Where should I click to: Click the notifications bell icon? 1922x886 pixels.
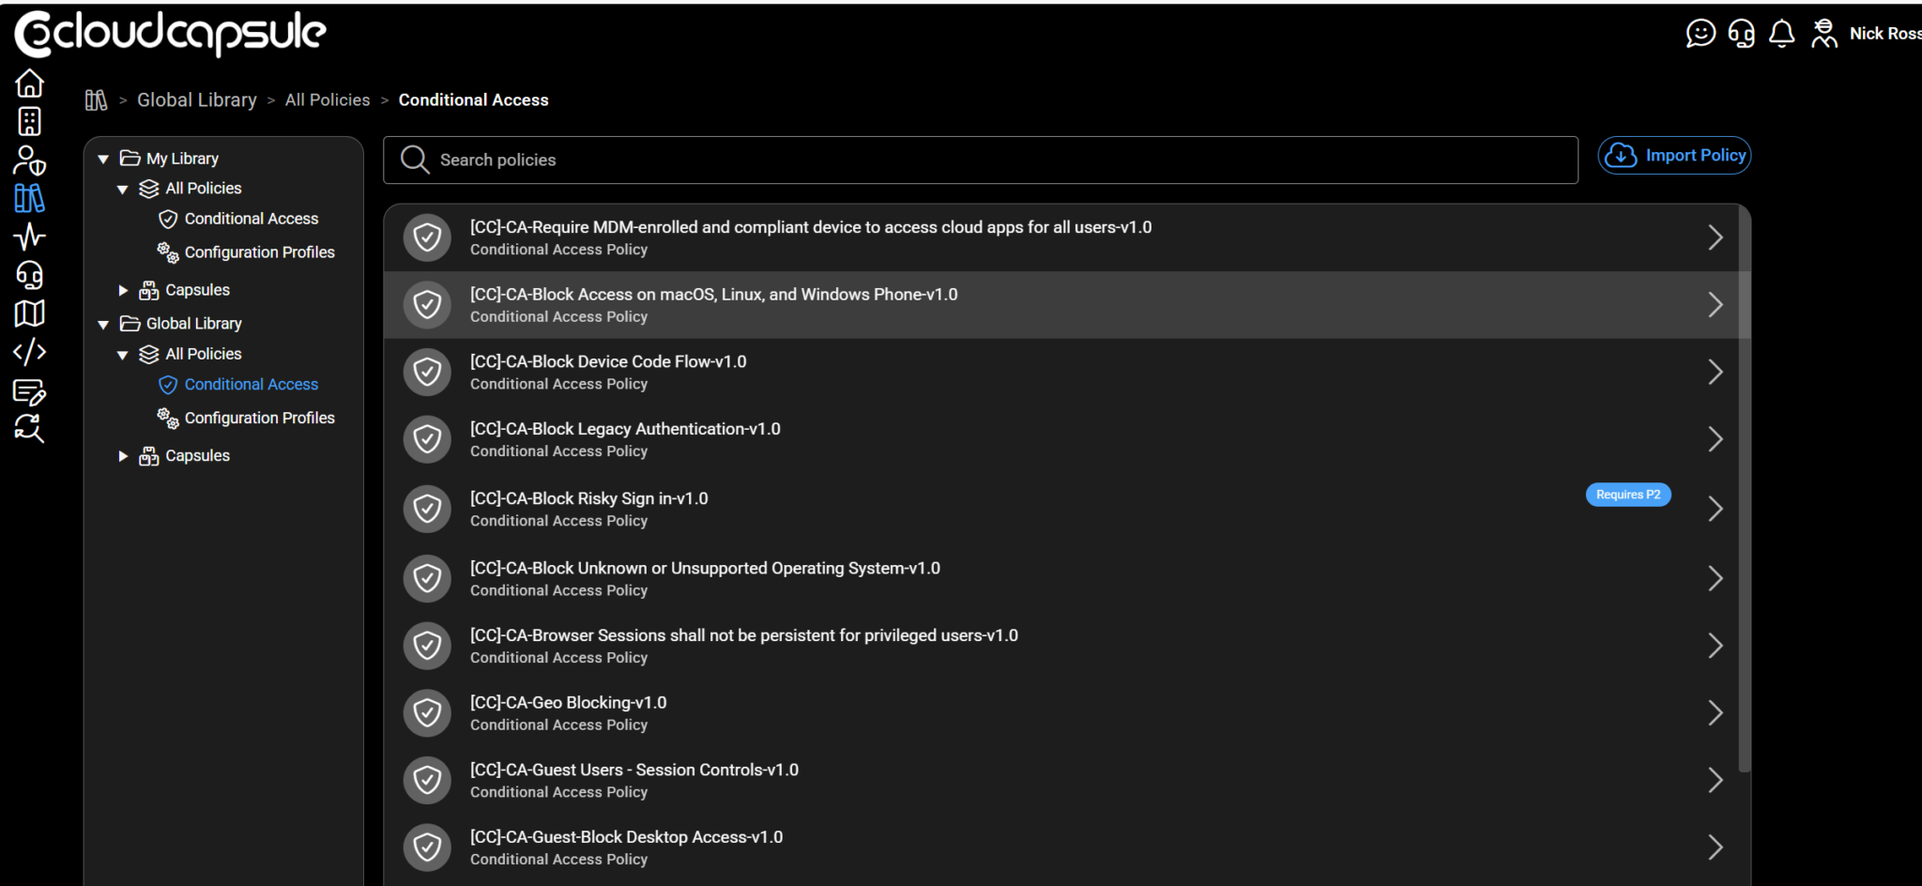pos(1781,33)
